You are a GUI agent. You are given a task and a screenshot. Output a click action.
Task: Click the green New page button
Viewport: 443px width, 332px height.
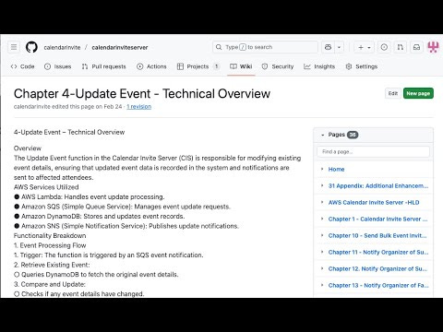click(x=418, y=93)
